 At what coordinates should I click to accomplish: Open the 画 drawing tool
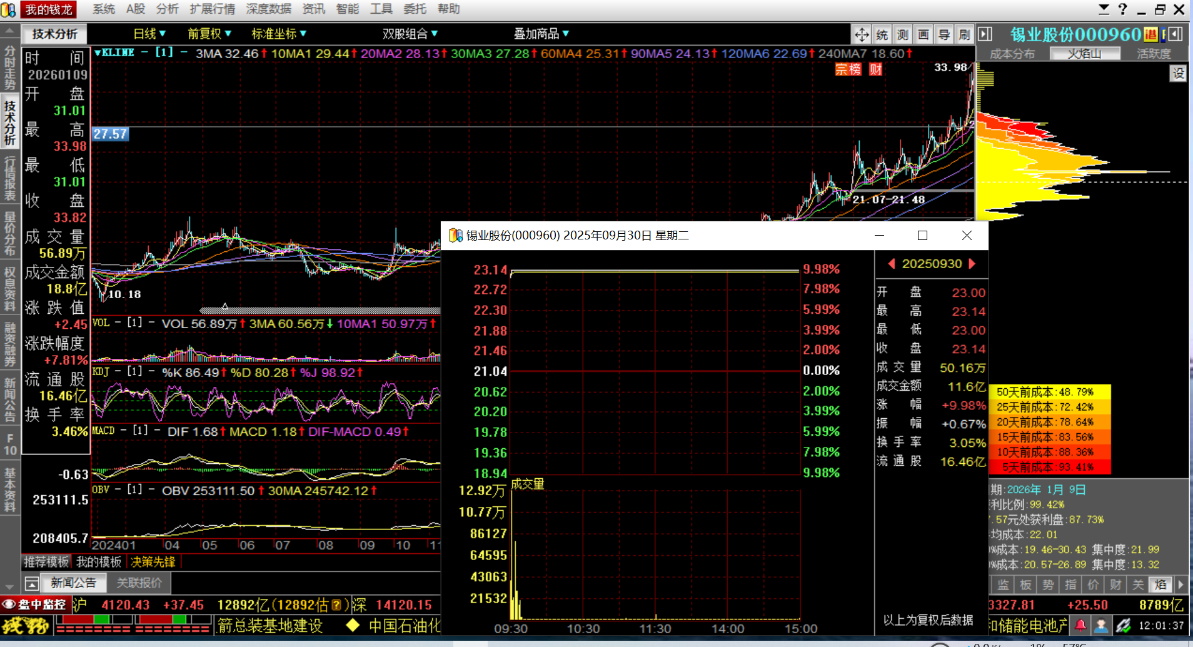pyautogui.click(x=924, y=34)
